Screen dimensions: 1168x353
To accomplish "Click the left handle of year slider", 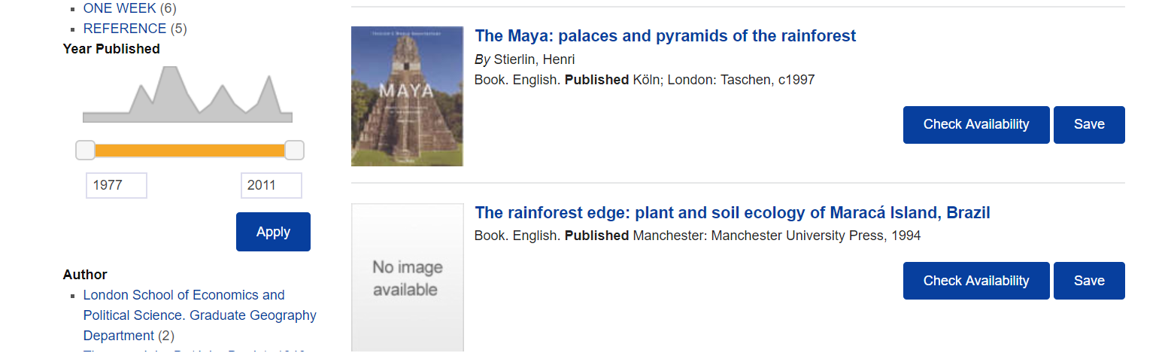I will tap(86, 150).
